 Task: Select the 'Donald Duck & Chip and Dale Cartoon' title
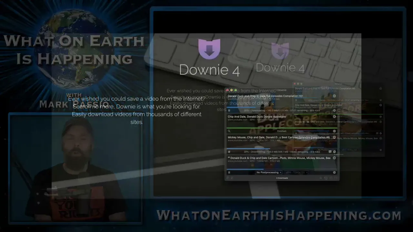[279, 158]
